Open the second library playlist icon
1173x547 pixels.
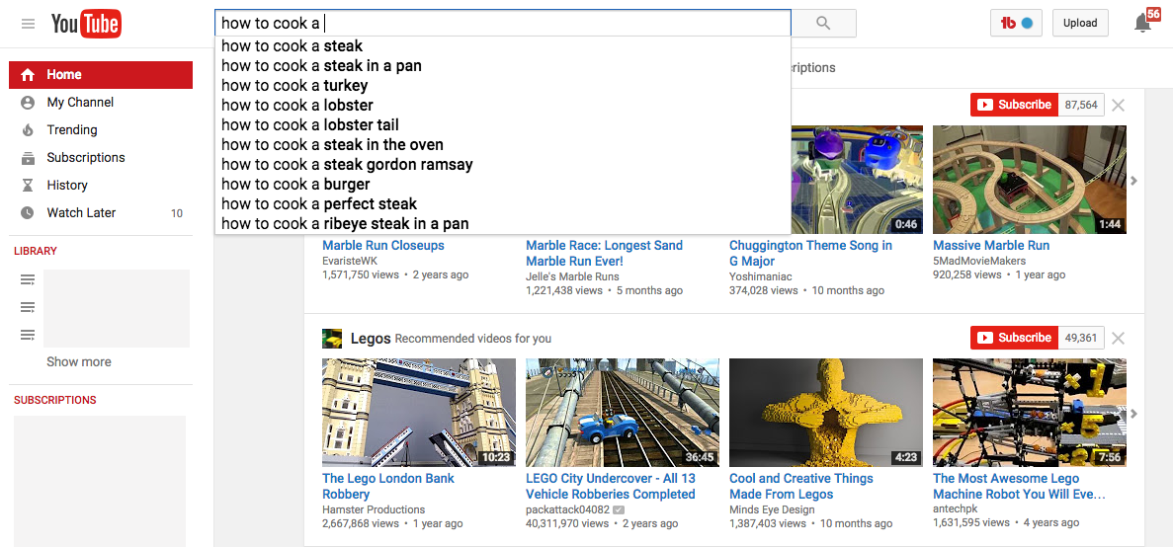pyautogui.click(x=28, y=307)
